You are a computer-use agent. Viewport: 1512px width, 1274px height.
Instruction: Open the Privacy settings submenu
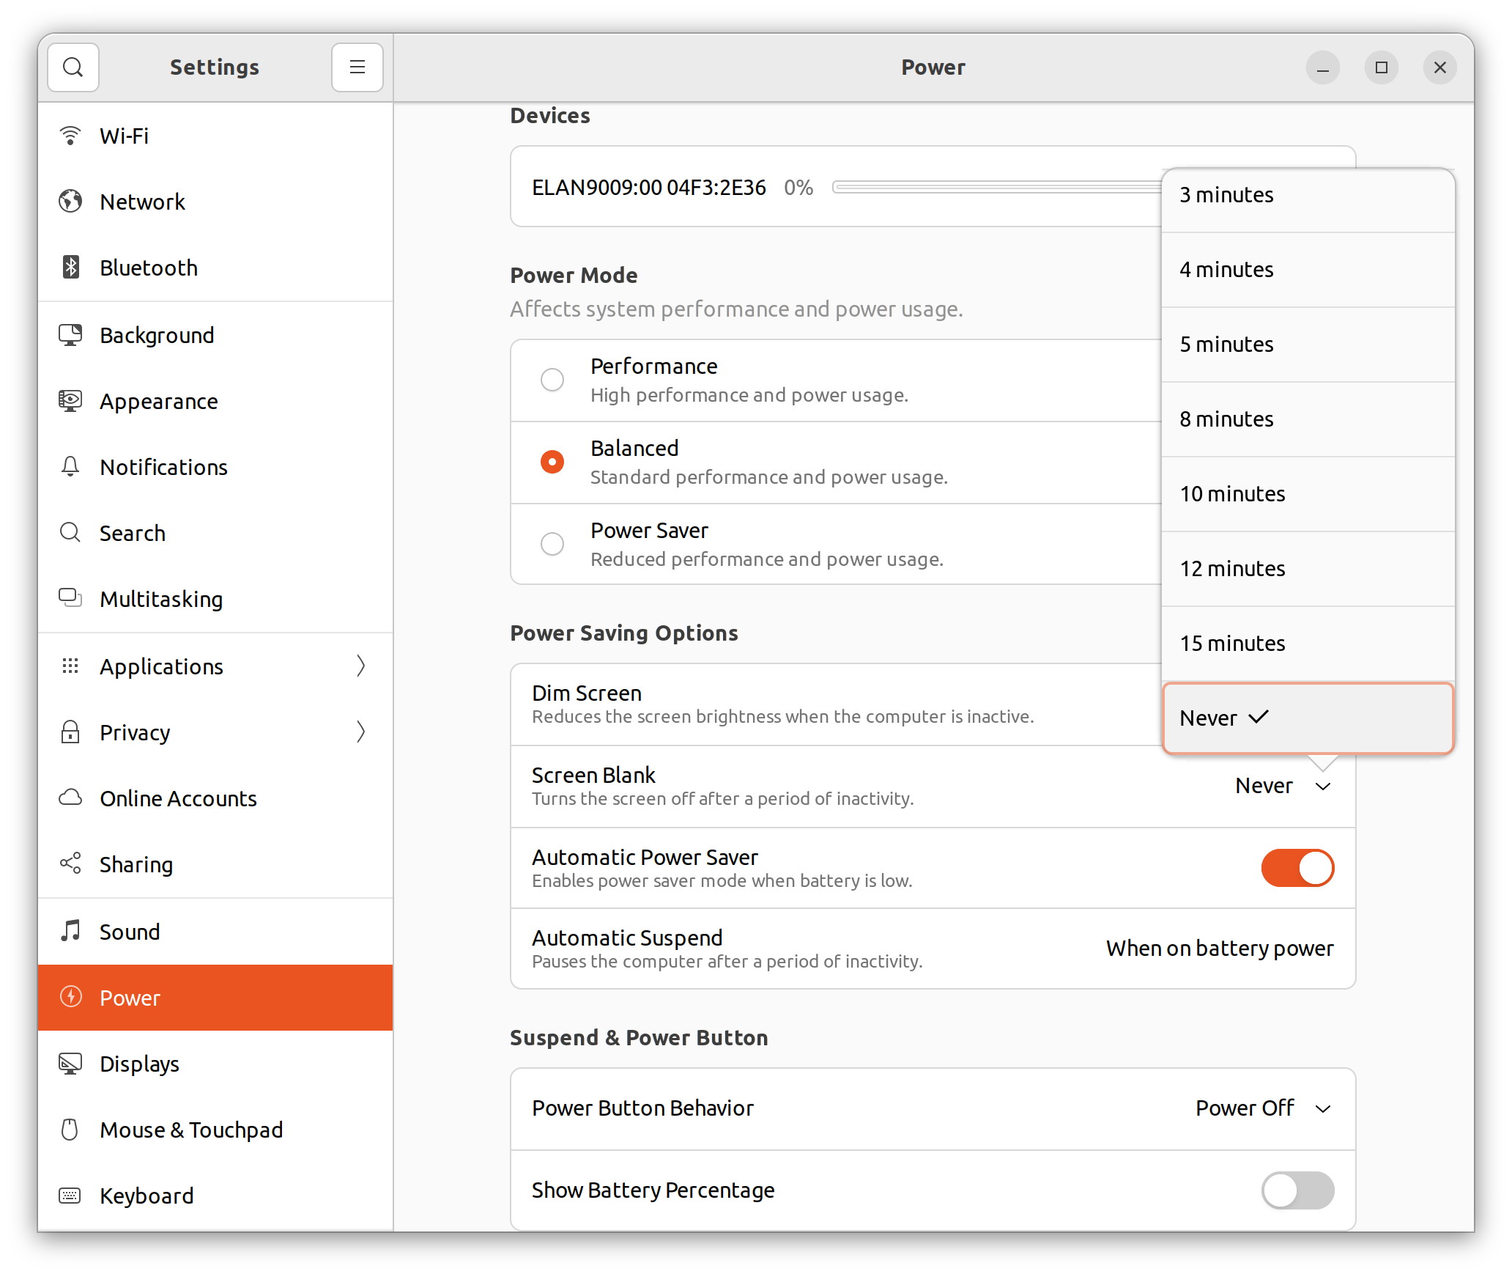(x=363, y=732)
